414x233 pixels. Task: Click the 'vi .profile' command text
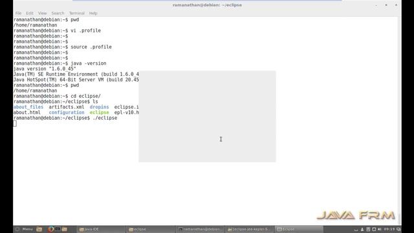85,30
